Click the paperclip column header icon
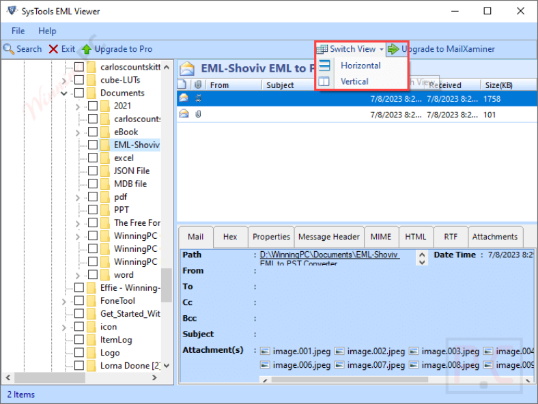Viewport: 538px width, 404px height. pyautogui.click(x=198, y=85)
